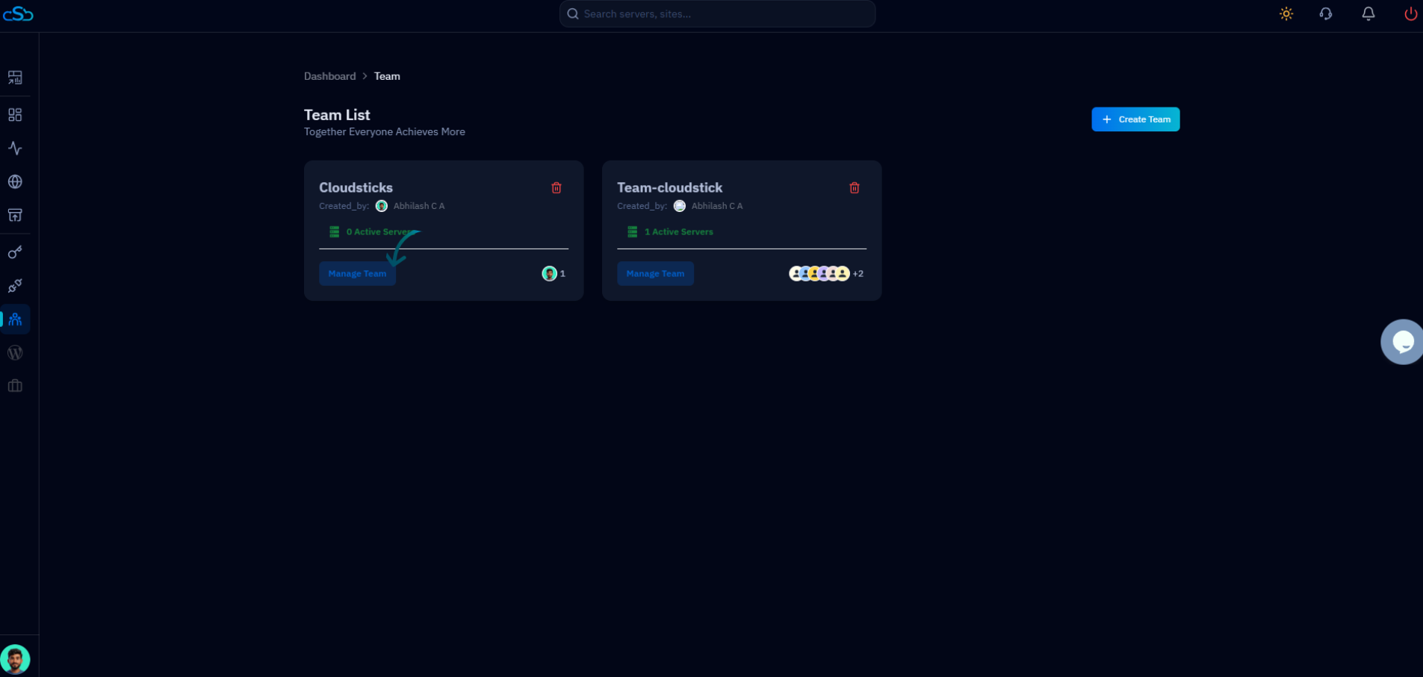Delete the Cloudsticks team with trash icon

(557, 188)
